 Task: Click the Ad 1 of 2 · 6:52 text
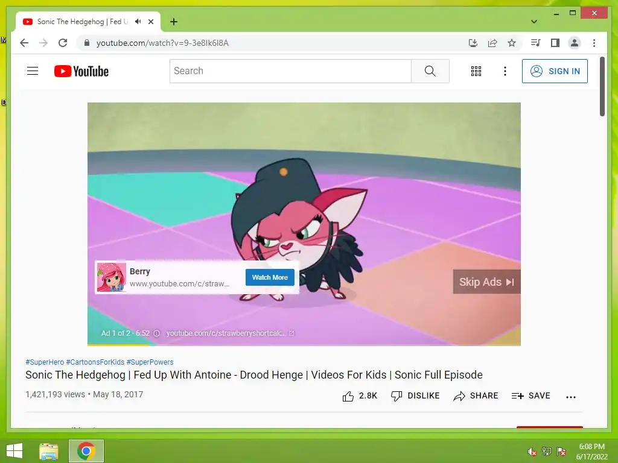126,333
